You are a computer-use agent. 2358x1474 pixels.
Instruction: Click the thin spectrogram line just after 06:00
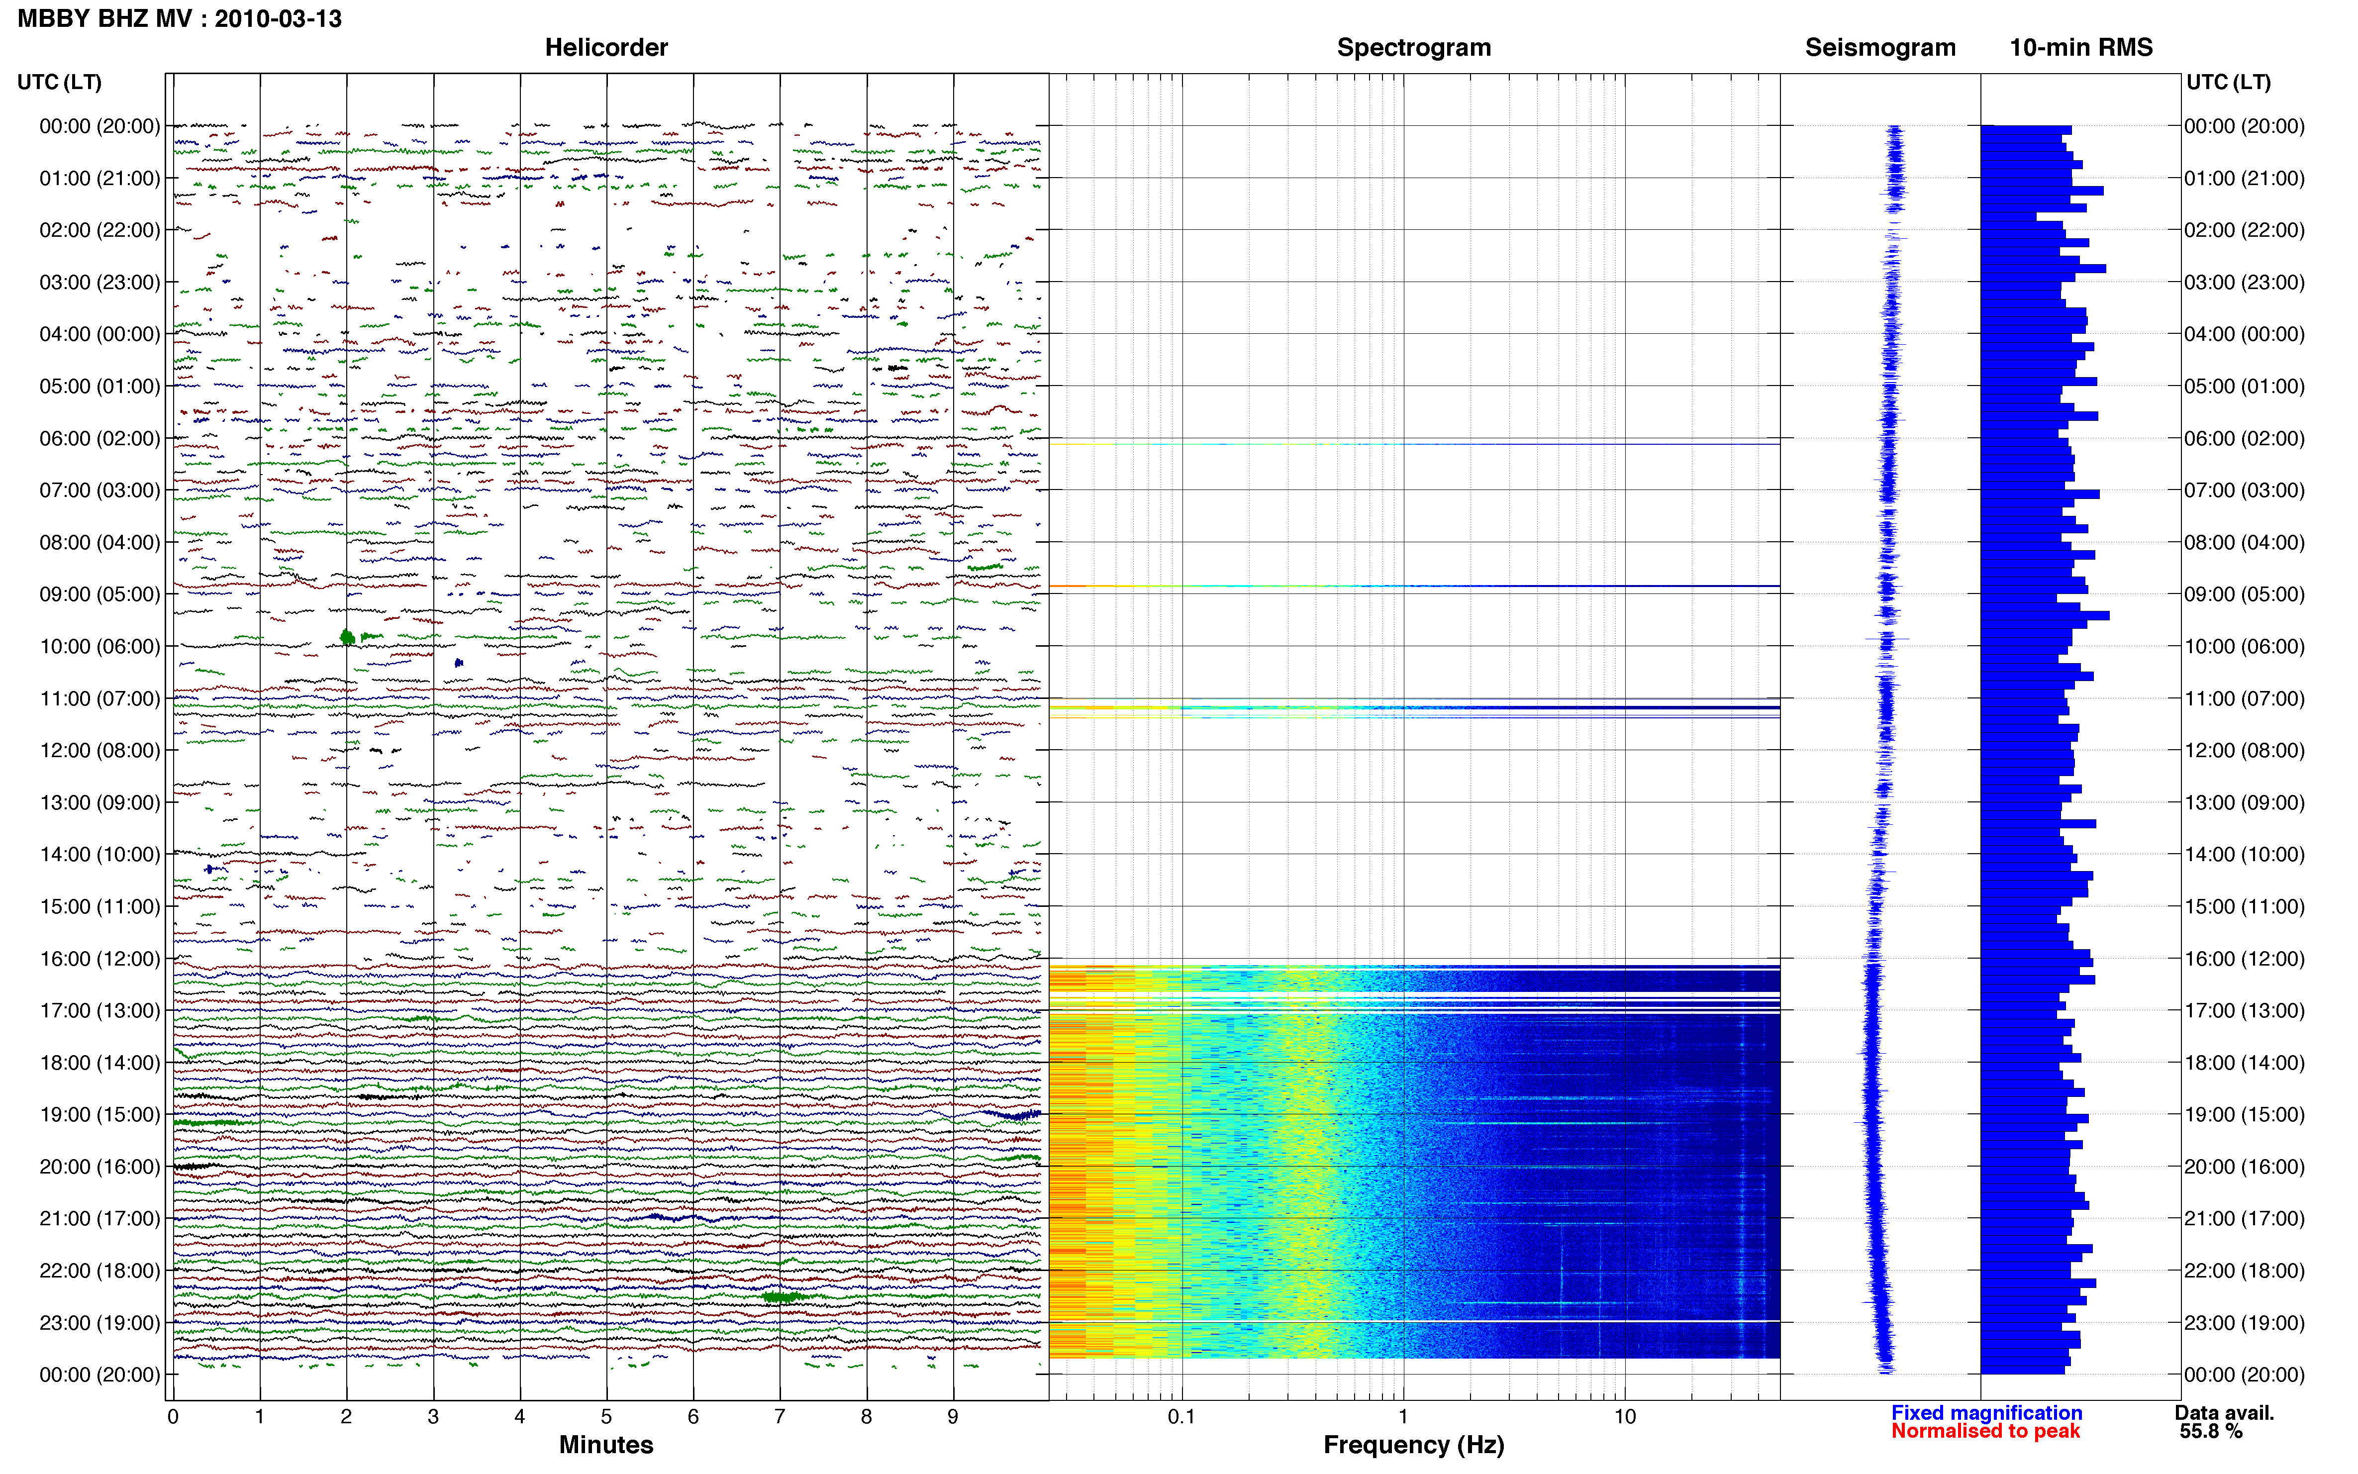coord(1414,445)
